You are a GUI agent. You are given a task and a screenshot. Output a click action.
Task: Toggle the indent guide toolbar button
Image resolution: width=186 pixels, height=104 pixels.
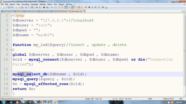[72, 7]
